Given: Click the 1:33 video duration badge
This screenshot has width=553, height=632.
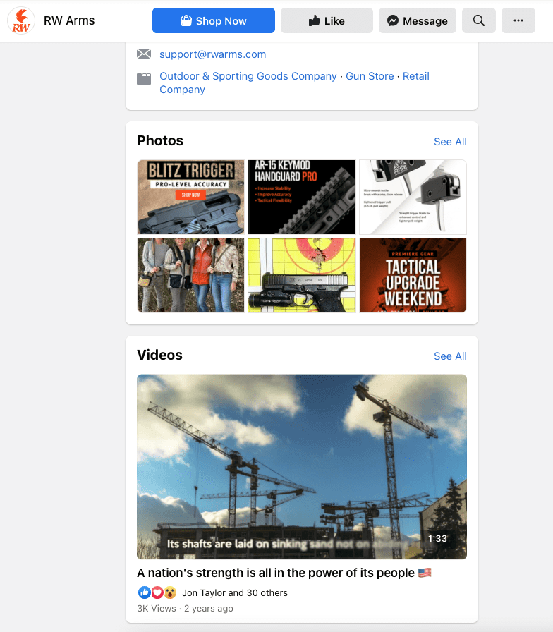Looking at the screenshot, I should tap(437, 538).
